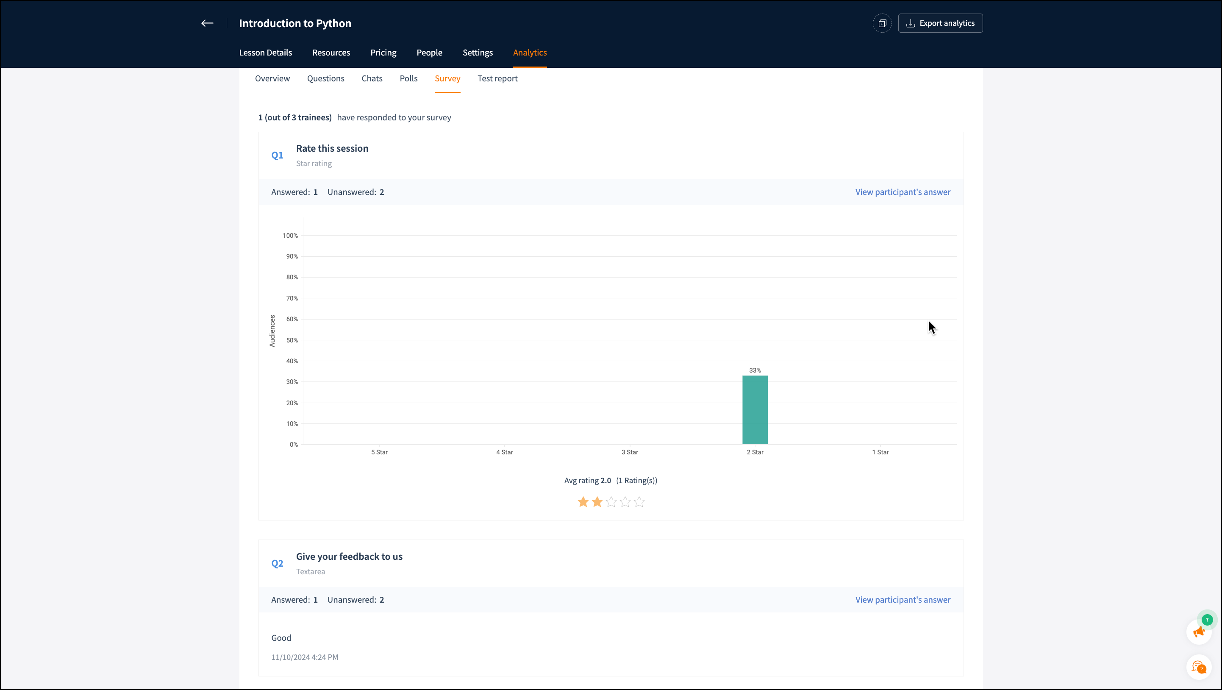Open the Overview sub-tab
Viewport: 1222px width, 690px height.
pos(272,78)
